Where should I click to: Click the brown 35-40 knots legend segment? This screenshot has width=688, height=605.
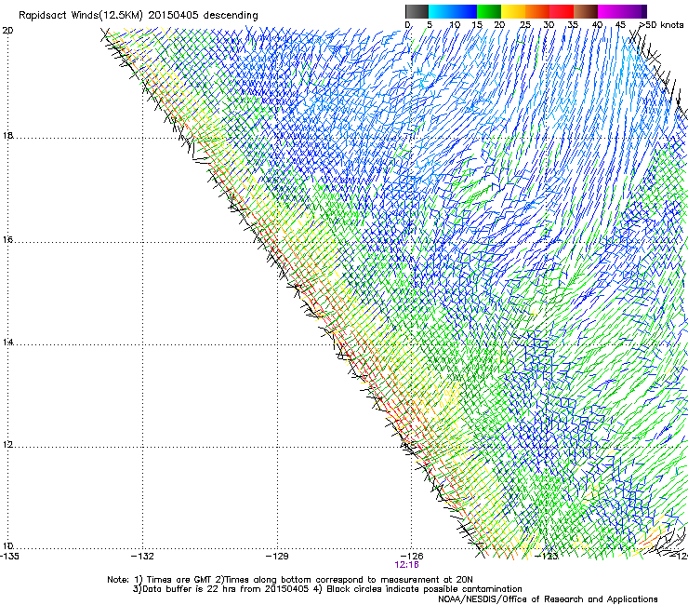coord(586,11)
